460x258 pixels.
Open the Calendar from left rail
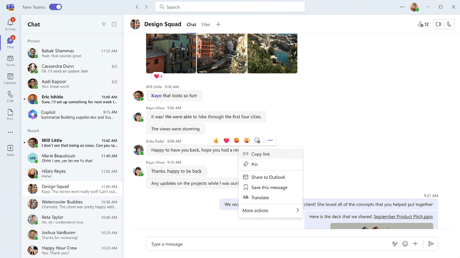[10, 78]
